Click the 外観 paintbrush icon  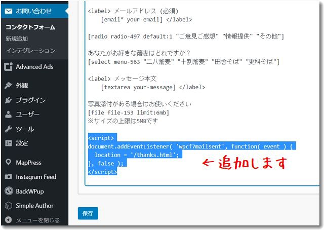pos(8,86)
